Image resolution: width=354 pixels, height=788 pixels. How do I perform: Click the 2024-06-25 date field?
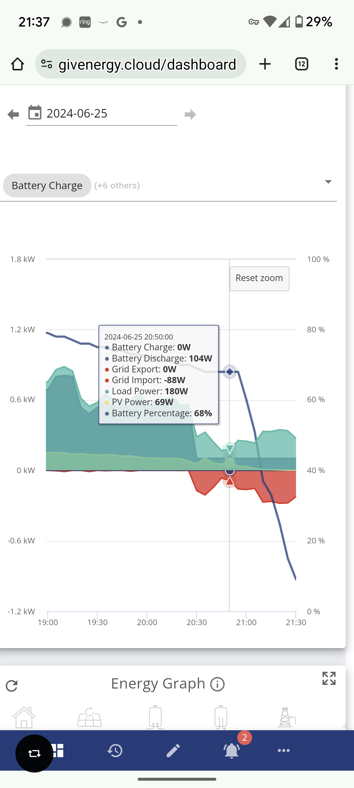pos(102,114)
